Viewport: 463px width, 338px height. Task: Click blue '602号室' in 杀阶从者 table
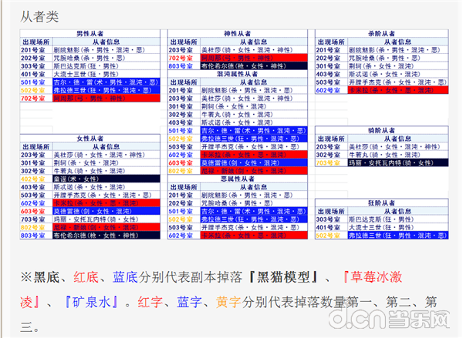(x=328, y=90)
